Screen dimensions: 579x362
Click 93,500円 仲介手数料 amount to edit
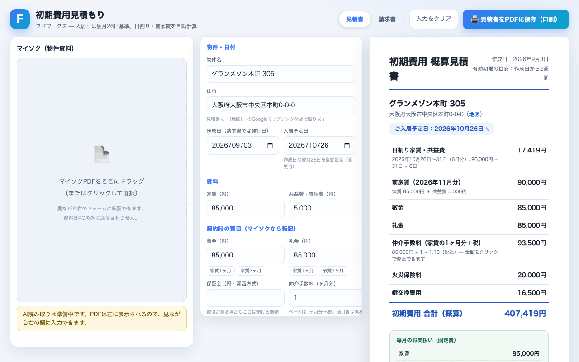click(x=532, y=243)
